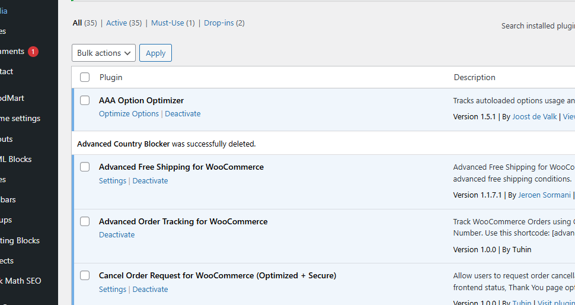Click the Plugin column header
This screenshot has width=575, height=305.
click(x=111, y=77)
